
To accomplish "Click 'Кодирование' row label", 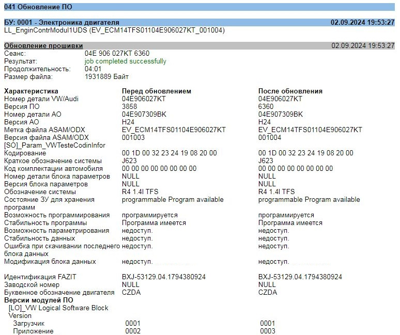I will [25, 153].
